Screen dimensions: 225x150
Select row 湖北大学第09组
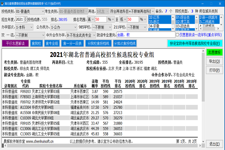[x=100, y=118]
